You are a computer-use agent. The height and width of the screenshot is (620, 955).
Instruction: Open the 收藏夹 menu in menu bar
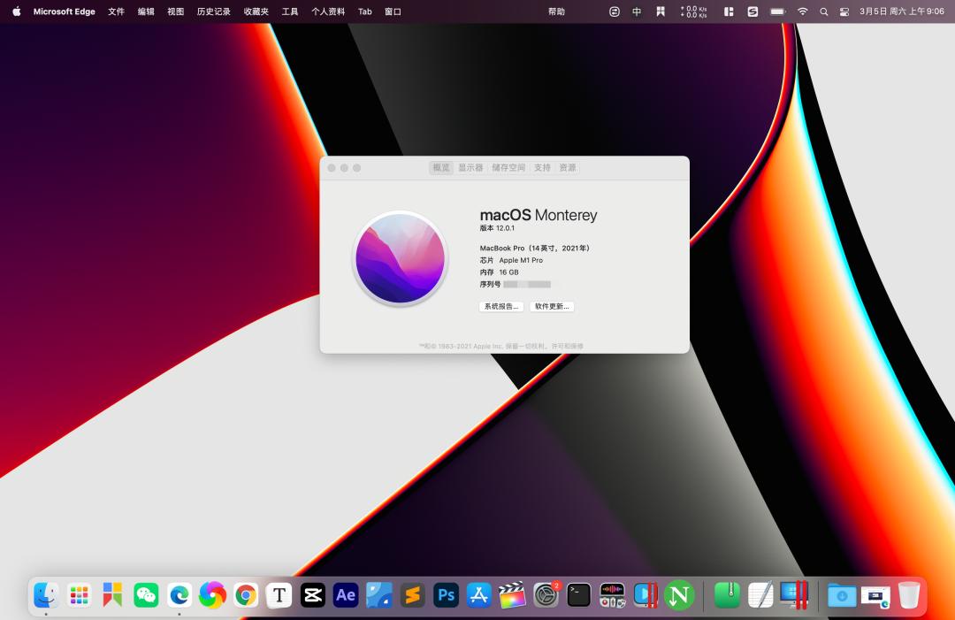[256, 11]
